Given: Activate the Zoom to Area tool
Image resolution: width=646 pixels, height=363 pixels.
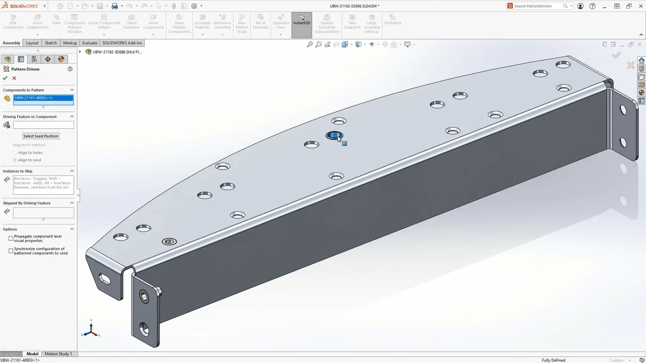Looking at the screenshot, I should (319, 44).
